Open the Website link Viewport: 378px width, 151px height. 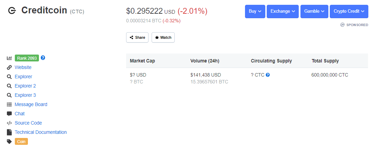(x=23, y=68)
